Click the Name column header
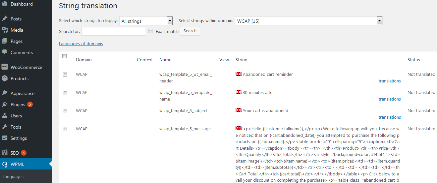 [x=165, y=60]
